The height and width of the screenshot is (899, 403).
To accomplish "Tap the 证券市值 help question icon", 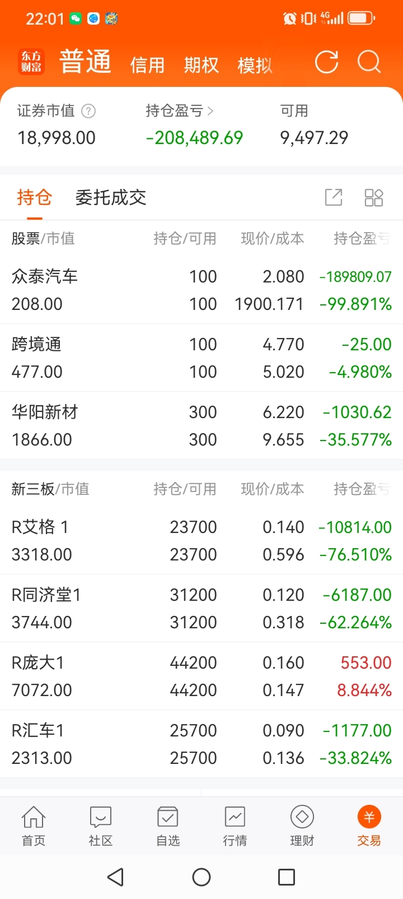I will [88, 111].
